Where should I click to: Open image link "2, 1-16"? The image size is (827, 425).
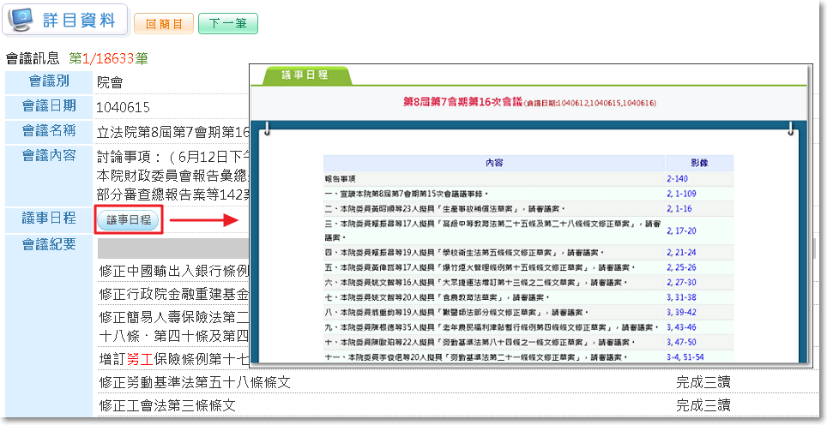click(679, 208)
